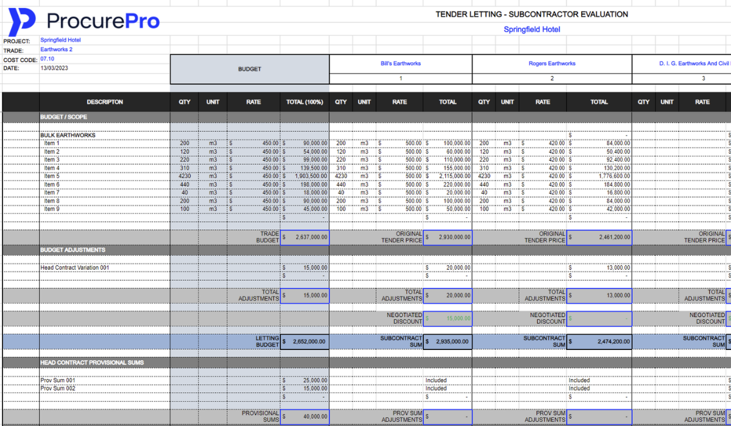Click the DESCRIPTON column header
Image resolution: width=731 pixels, height=426 pixels.
tap(104, 102)
